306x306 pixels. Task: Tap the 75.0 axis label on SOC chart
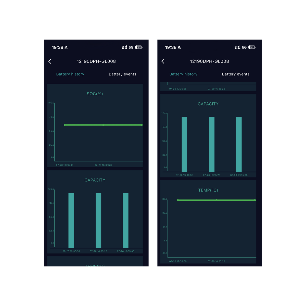pyautogui.click(x=52, y=117)
